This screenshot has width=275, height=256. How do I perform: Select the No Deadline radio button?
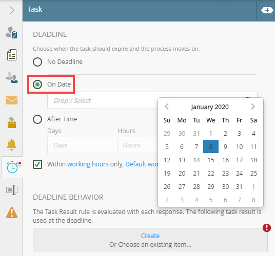37,62
